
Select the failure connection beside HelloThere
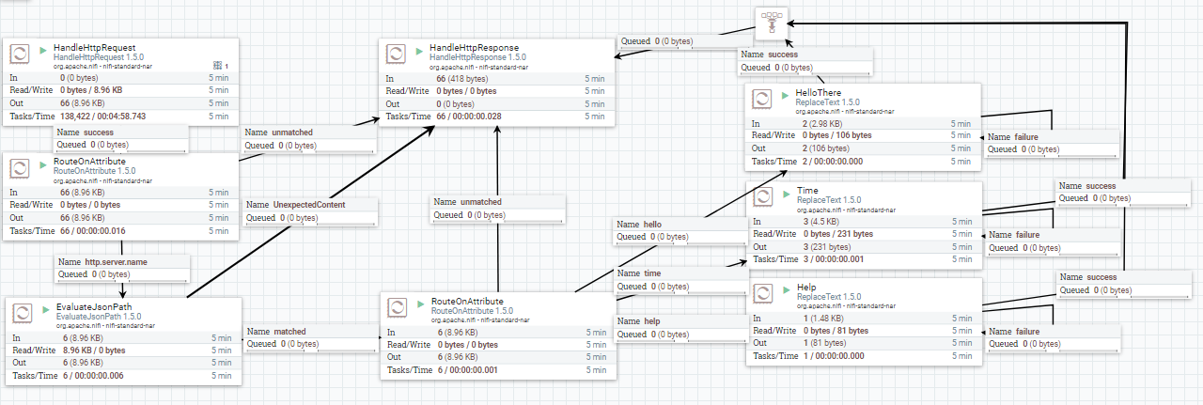pyautogui.click(x=1053, y=143)
